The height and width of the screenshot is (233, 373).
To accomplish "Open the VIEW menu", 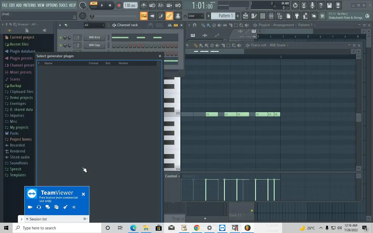I will (41, 5).
